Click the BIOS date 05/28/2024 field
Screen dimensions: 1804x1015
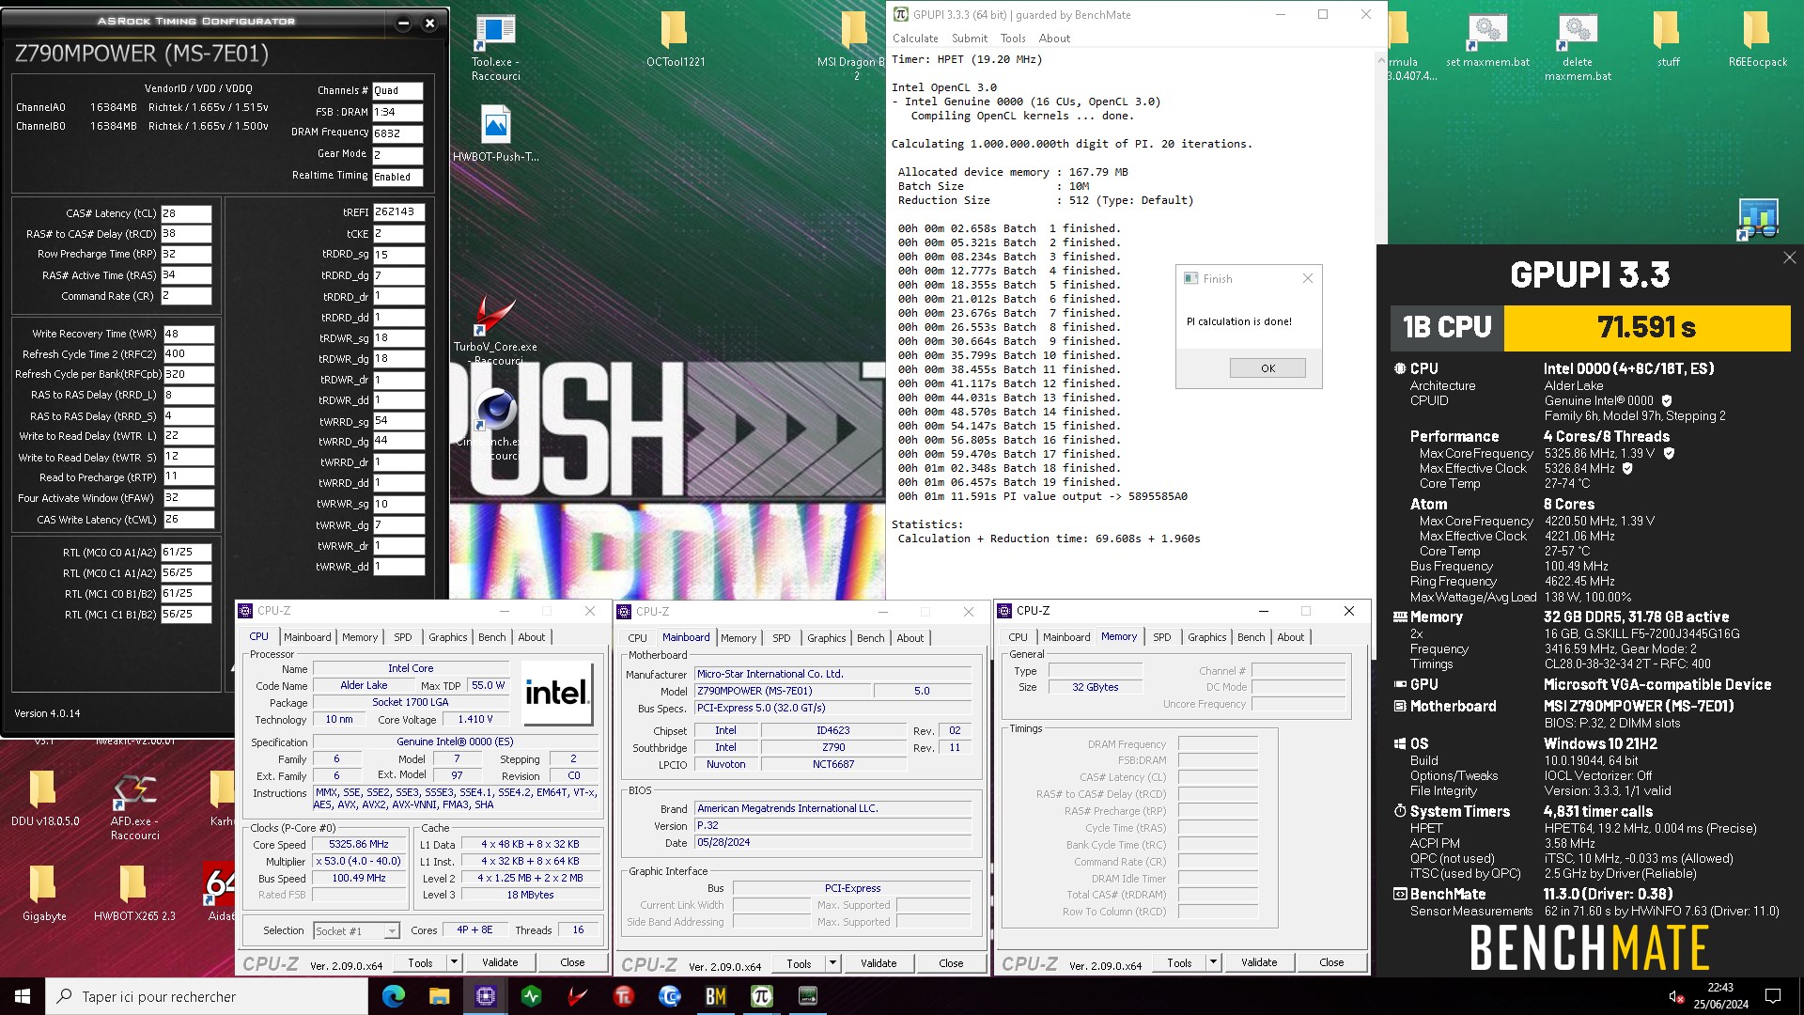[x=832, y=843]
